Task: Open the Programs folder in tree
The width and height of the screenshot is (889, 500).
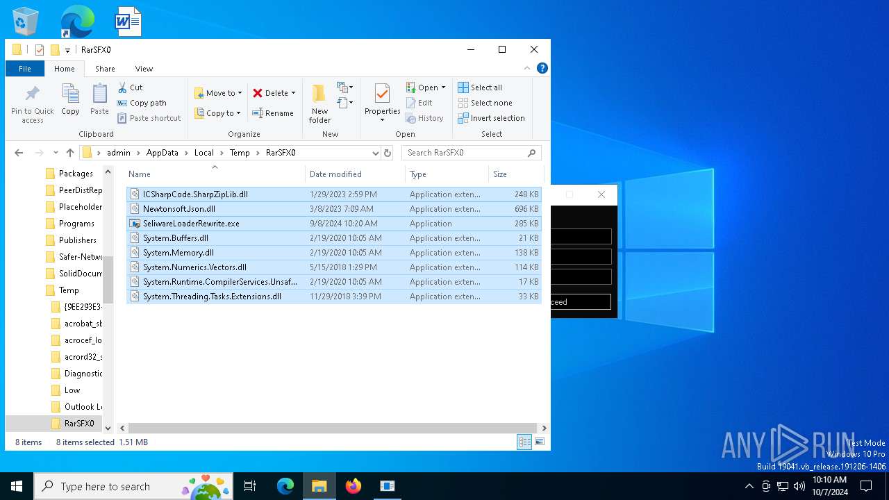Action: [x=76, y=224]
